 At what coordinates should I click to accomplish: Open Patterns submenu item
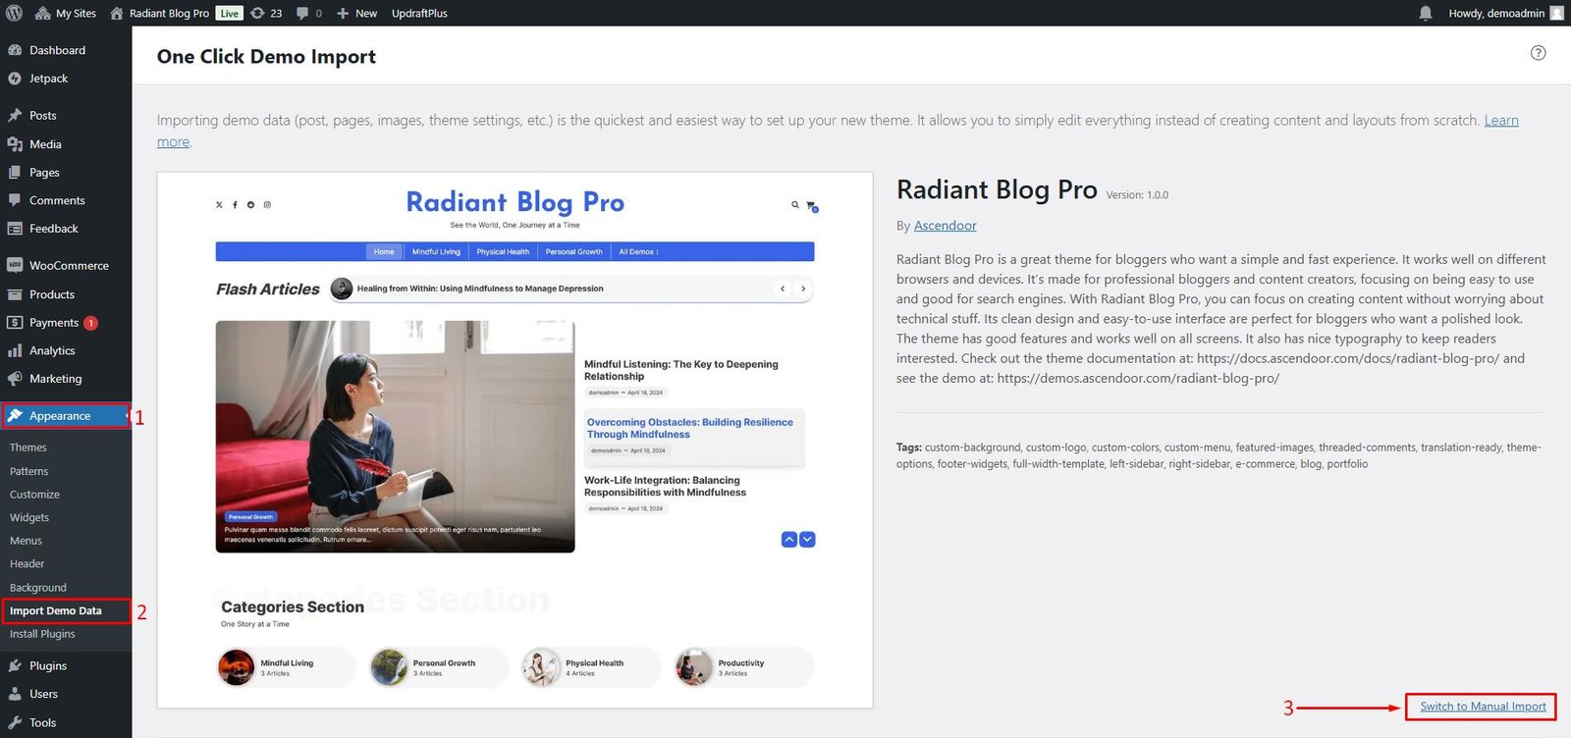[29, 471]
